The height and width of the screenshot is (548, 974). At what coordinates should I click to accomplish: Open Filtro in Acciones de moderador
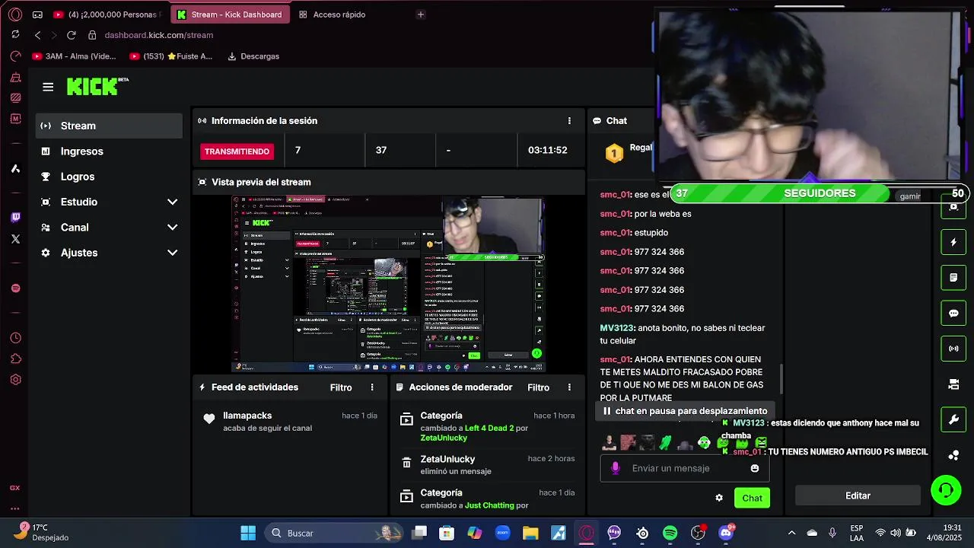[538, 387]
